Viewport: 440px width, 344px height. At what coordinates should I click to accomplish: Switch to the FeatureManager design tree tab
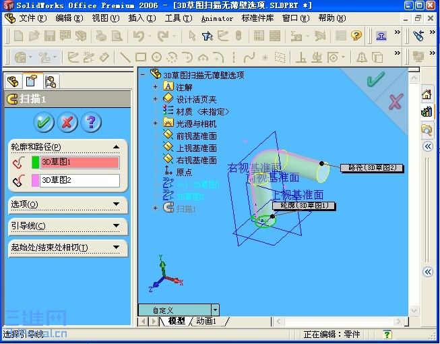tap(13, 82)
